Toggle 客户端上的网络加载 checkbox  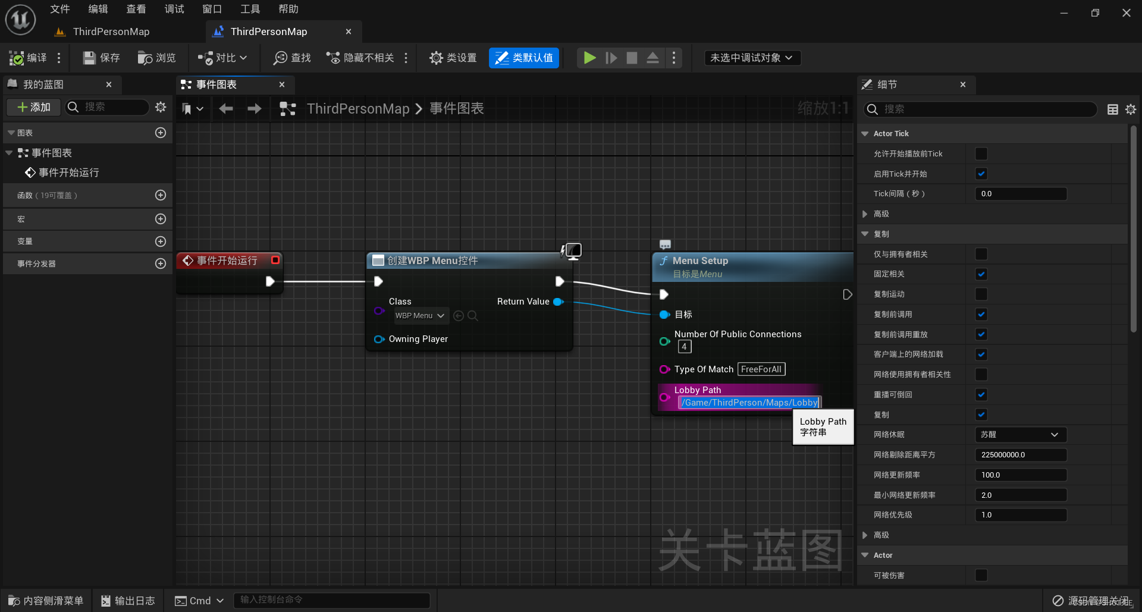click(x=981, y=354)
